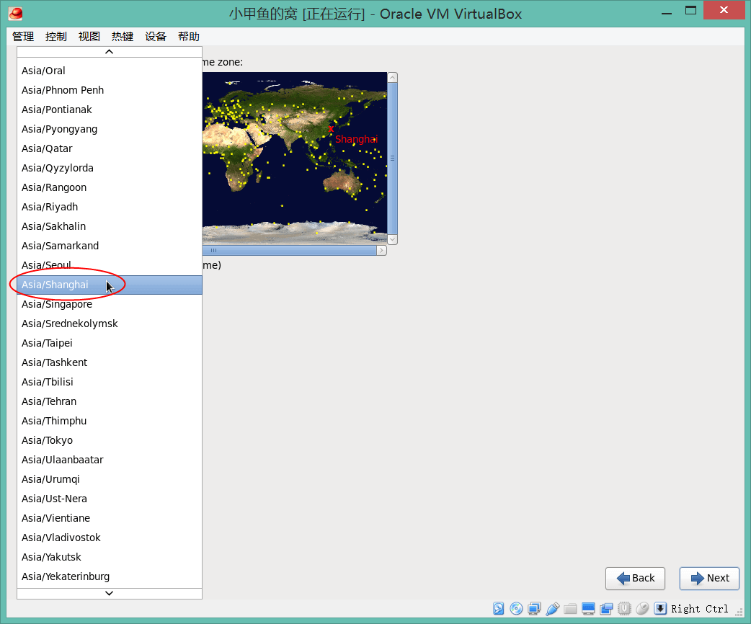This screenshot has width=751, height=624.
Task: Click the map's horizontal scrollbar slider
Action: [288, 251]
